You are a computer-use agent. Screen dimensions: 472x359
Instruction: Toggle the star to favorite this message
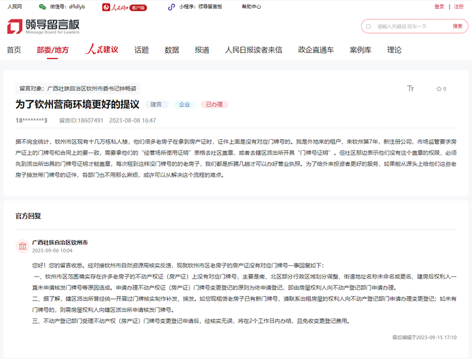coord(438,88)
